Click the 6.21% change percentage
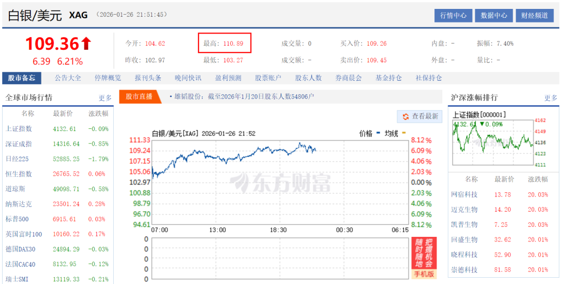The height and width of the screenshot is (284, 566). (70, 62)
